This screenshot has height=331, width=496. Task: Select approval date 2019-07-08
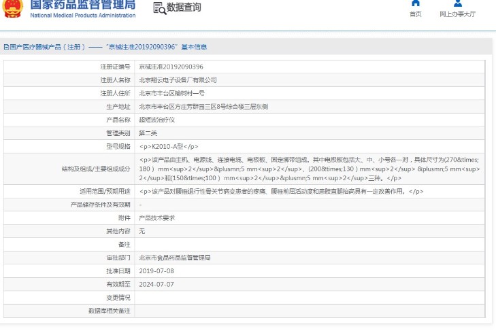pyautogui.click(x=156, y=271)
